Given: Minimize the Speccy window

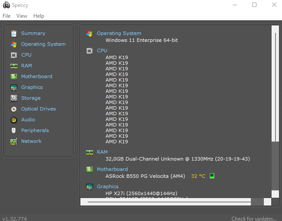Looking at the screenshot, I should [235, 5].
